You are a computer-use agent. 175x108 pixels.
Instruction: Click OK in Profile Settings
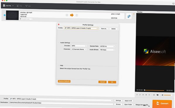coord(112,82)
